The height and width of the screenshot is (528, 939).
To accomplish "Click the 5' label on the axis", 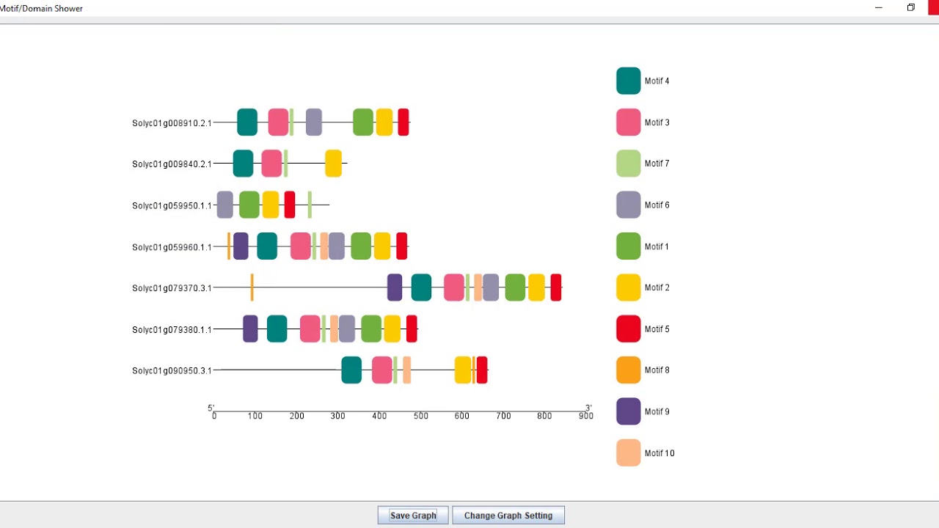I will (x=211, y=408).
